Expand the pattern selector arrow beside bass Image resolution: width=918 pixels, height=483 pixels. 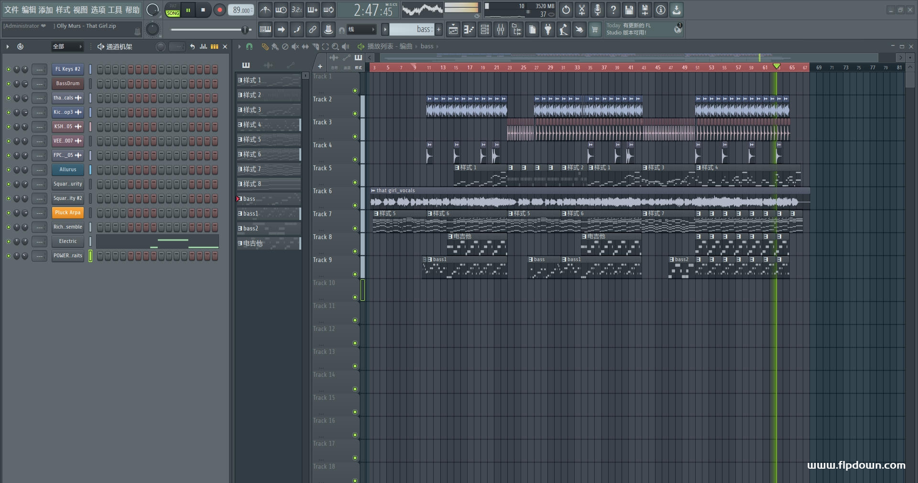(x=385, y=30)
